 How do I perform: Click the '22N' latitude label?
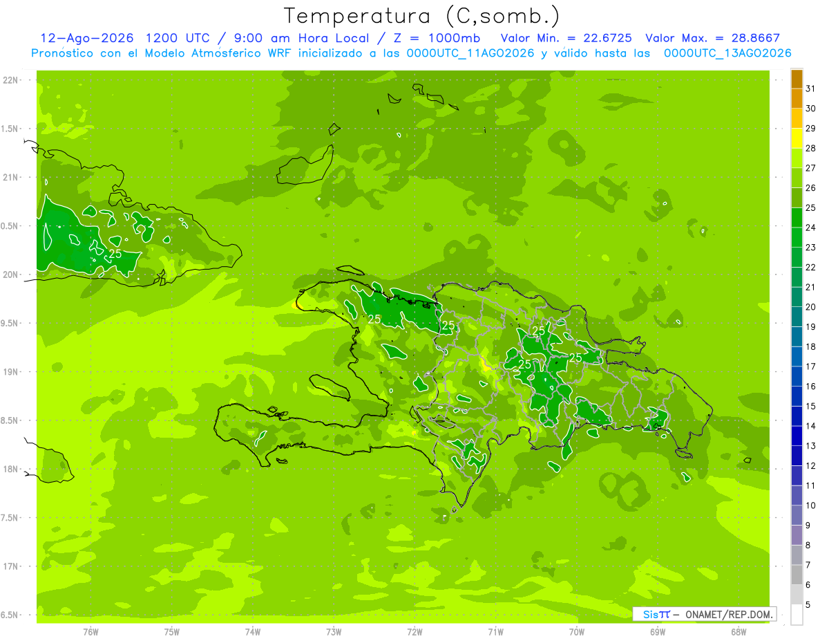click(x=10, y=80)
